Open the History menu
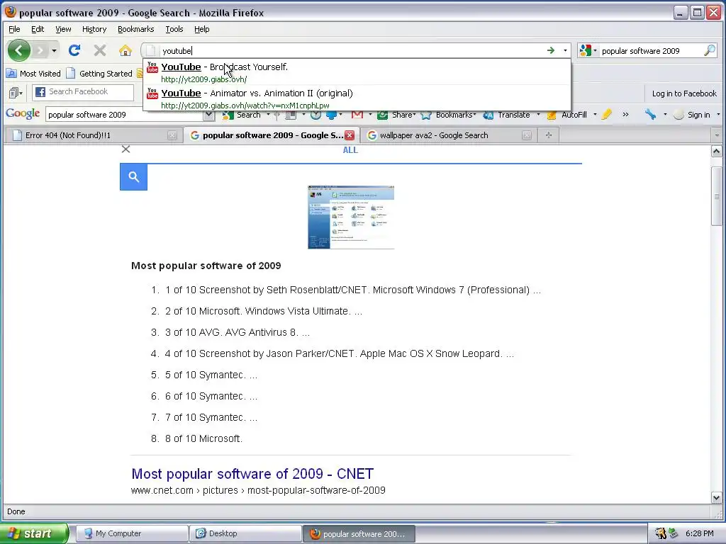The width and height of the screenshot is (726, 544). tap(94, 29)
